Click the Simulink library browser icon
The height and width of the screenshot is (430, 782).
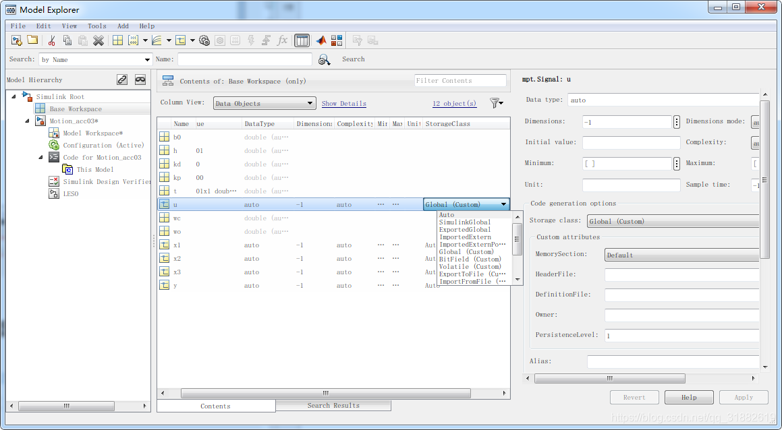pos(337,40)
